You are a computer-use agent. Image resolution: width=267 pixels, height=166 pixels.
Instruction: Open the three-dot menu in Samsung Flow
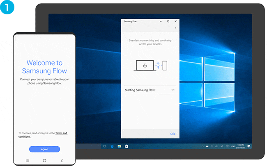pos(175,28)
